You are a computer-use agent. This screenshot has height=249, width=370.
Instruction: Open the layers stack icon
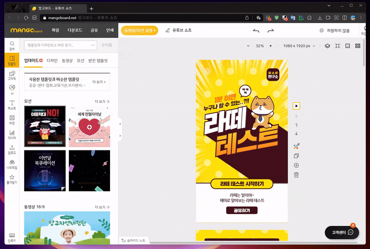pyautogui.click(x=327, y=46)
